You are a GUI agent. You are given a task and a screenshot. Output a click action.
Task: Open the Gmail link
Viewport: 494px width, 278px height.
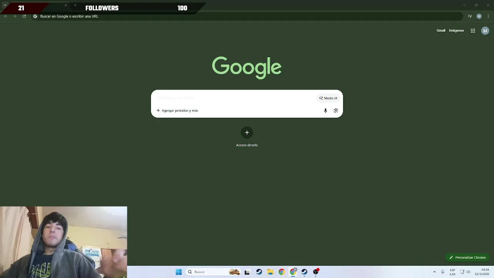point(441,31)
